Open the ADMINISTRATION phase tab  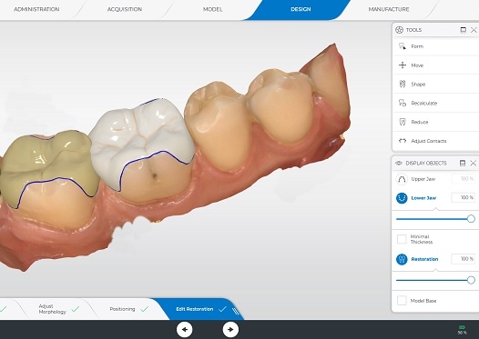[36, 9]
